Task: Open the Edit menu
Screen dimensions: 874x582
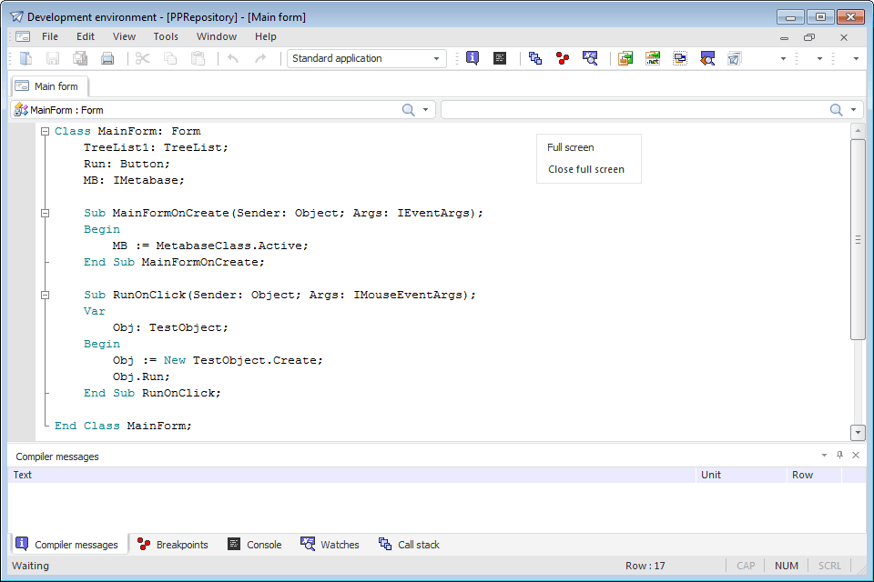Action: click(86, 36)
